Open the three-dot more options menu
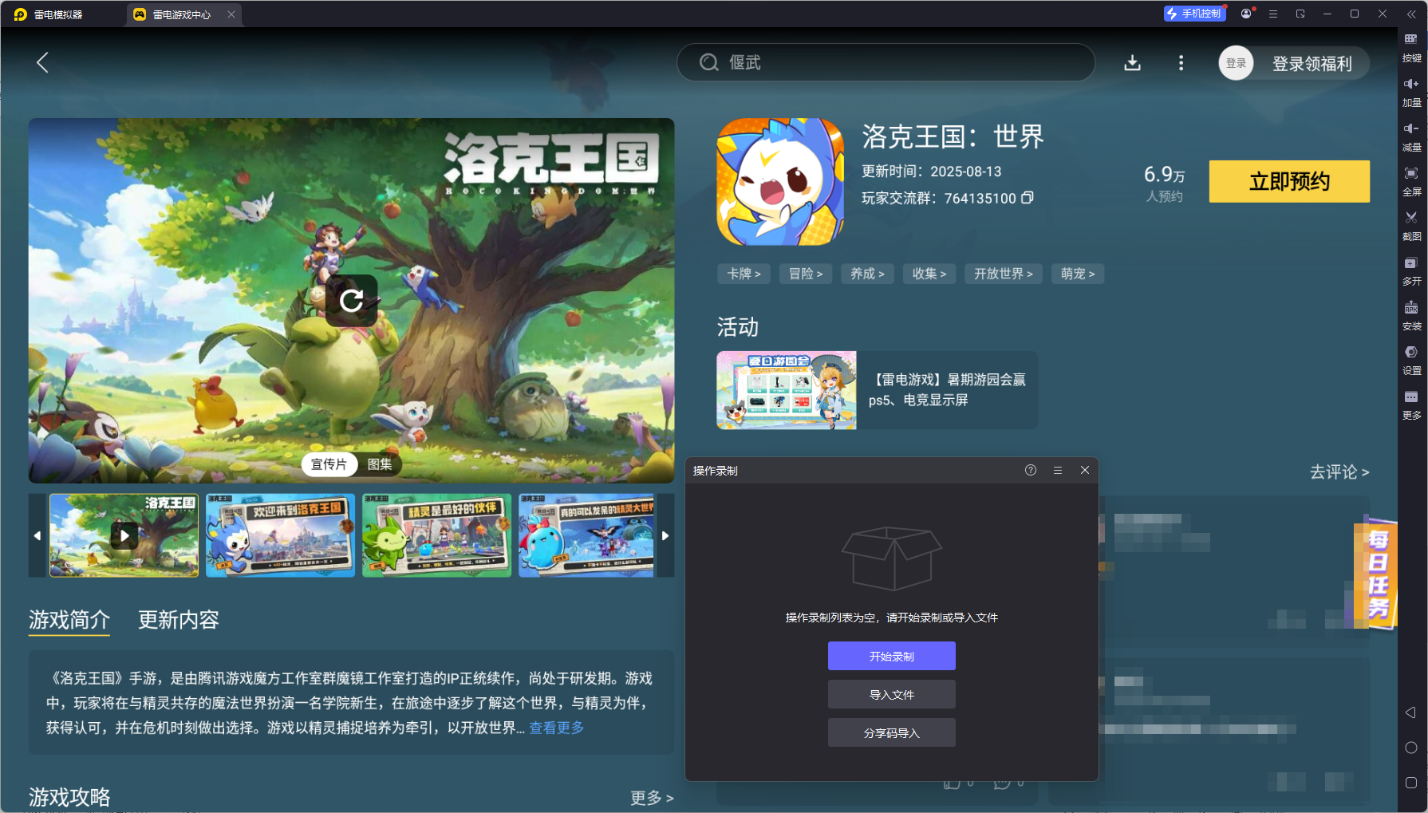The image size is (1428, 813). click(x=1181, y=63)
